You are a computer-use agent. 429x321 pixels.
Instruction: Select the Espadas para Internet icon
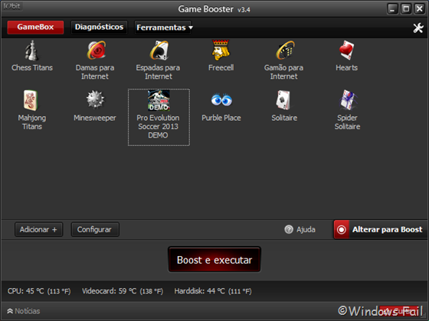click(159, 50)
